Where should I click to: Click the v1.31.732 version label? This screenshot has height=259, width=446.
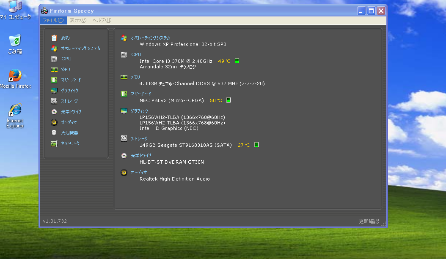[55, 221]
